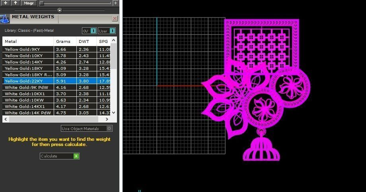The width and height of the screenshot is (366, 192).
Task: Close the Metal Weights panel
Action: 115,18
